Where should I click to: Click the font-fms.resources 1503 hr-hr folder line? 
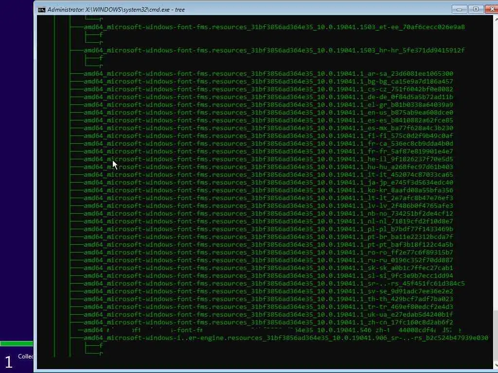(274, 50)
